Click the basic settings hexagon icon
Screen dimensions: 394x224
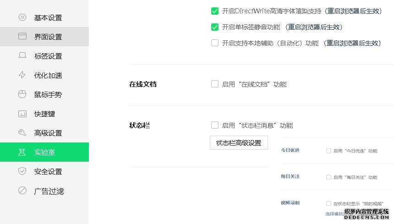(x=22, y=17)
